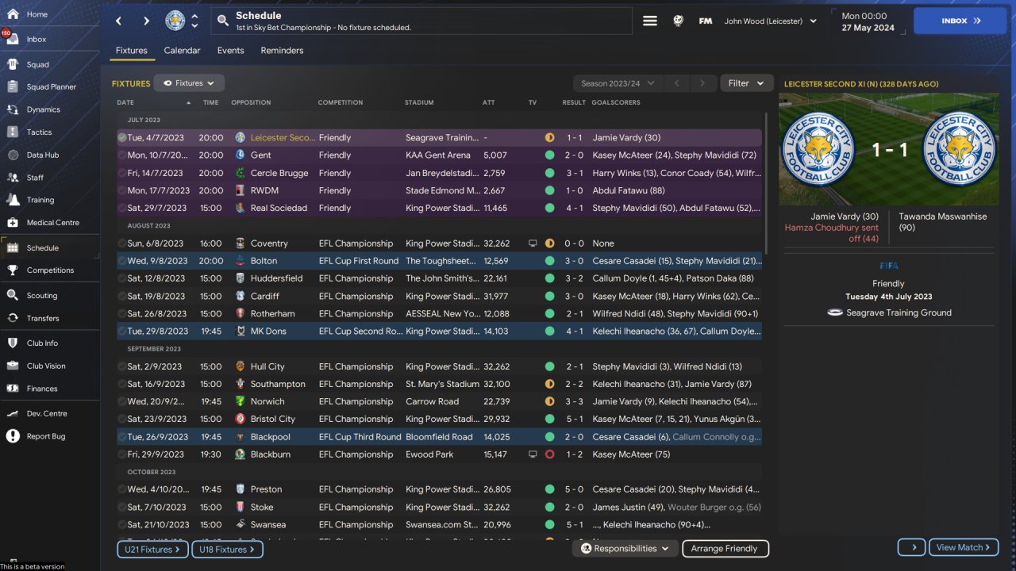The width and height of the screenshot is (1016, 571).
Task: Open the Club Vision screen
Action: (x=50, y=366)
